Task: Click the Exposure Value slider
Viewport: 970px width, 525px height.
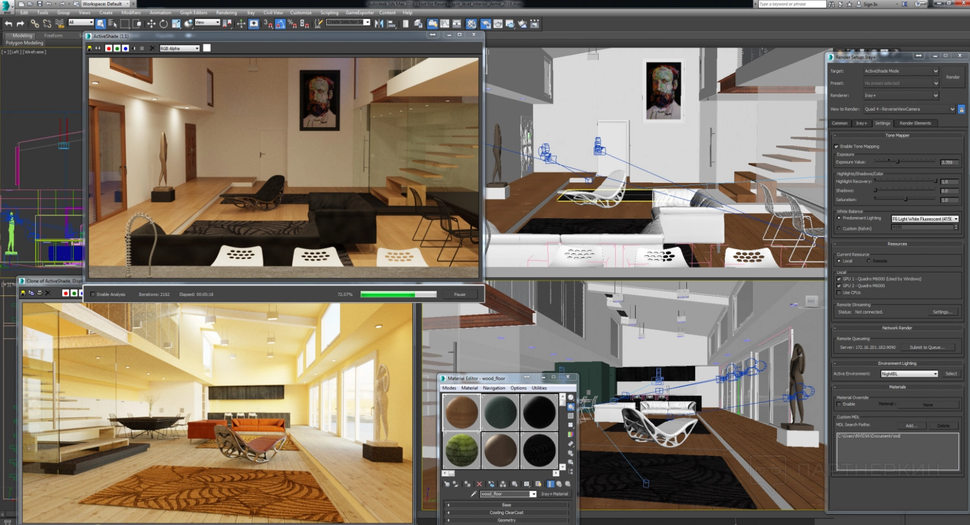Action: pyautogui.click(x=898, y=162)
